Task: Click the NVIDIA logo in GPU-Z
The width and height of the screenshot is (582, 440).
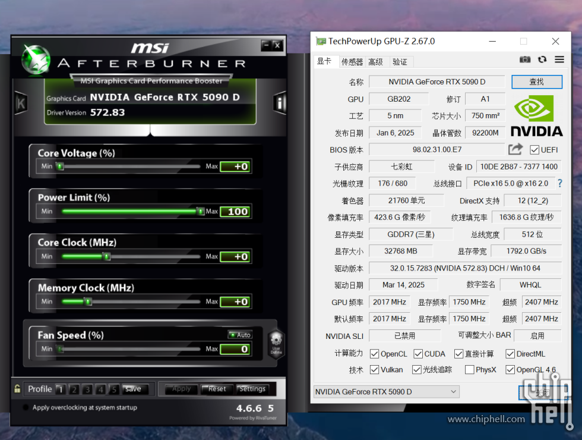Action: [537, 115]
